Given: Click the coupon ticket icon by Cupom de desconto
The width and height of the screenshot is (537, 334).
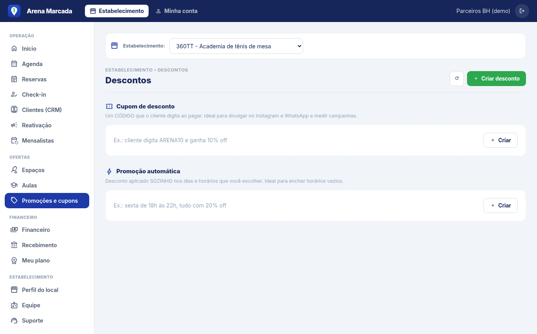Looking at the screenshot, I should click(x=109, y=106).
